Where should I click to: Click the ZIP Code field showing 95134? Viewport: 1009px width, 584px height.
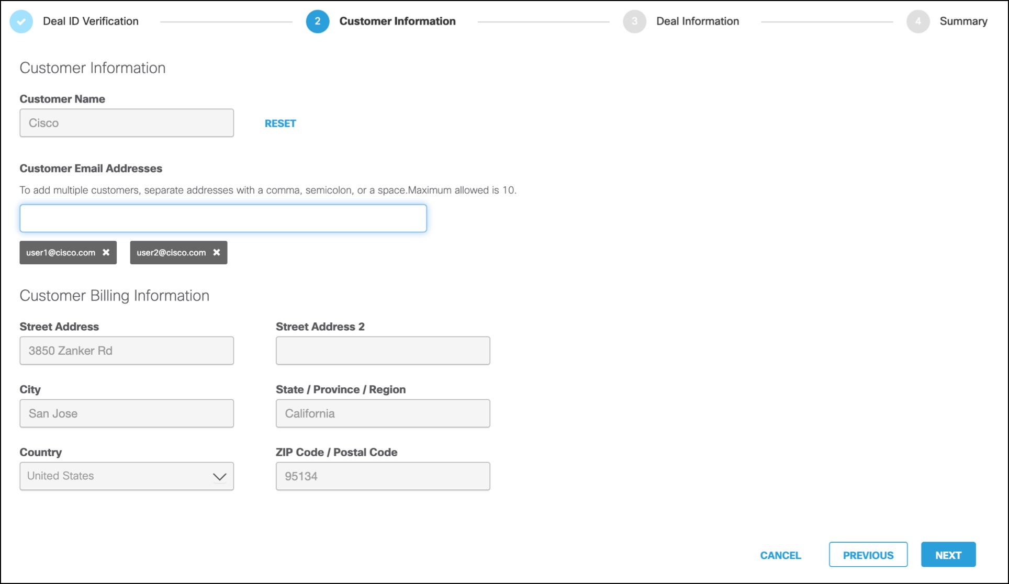[383, 476]
